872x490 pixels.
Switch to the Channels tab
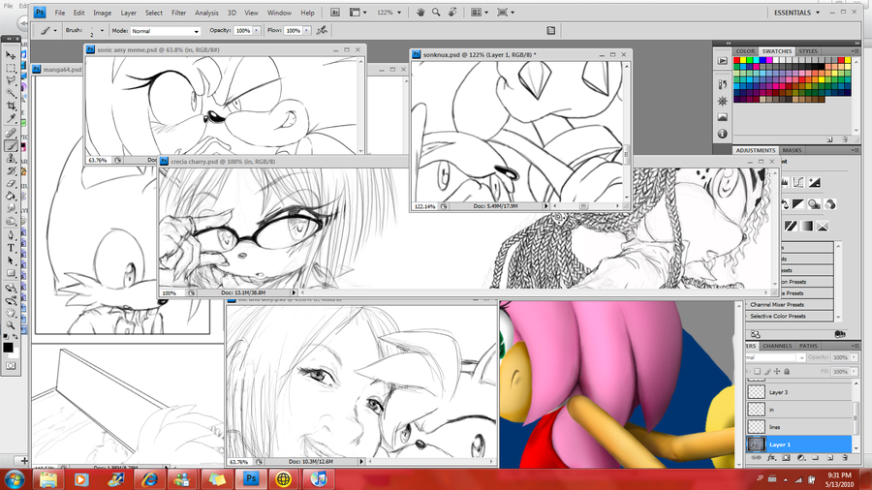tap(777, 346)
